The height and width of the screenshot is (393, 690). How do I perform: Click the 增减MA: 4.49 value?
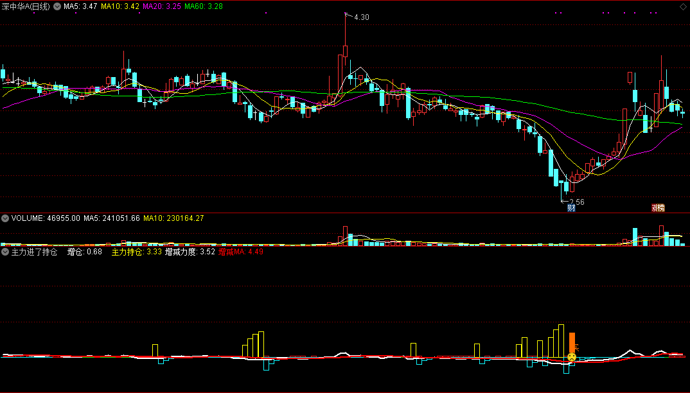(x=241, y=252)
